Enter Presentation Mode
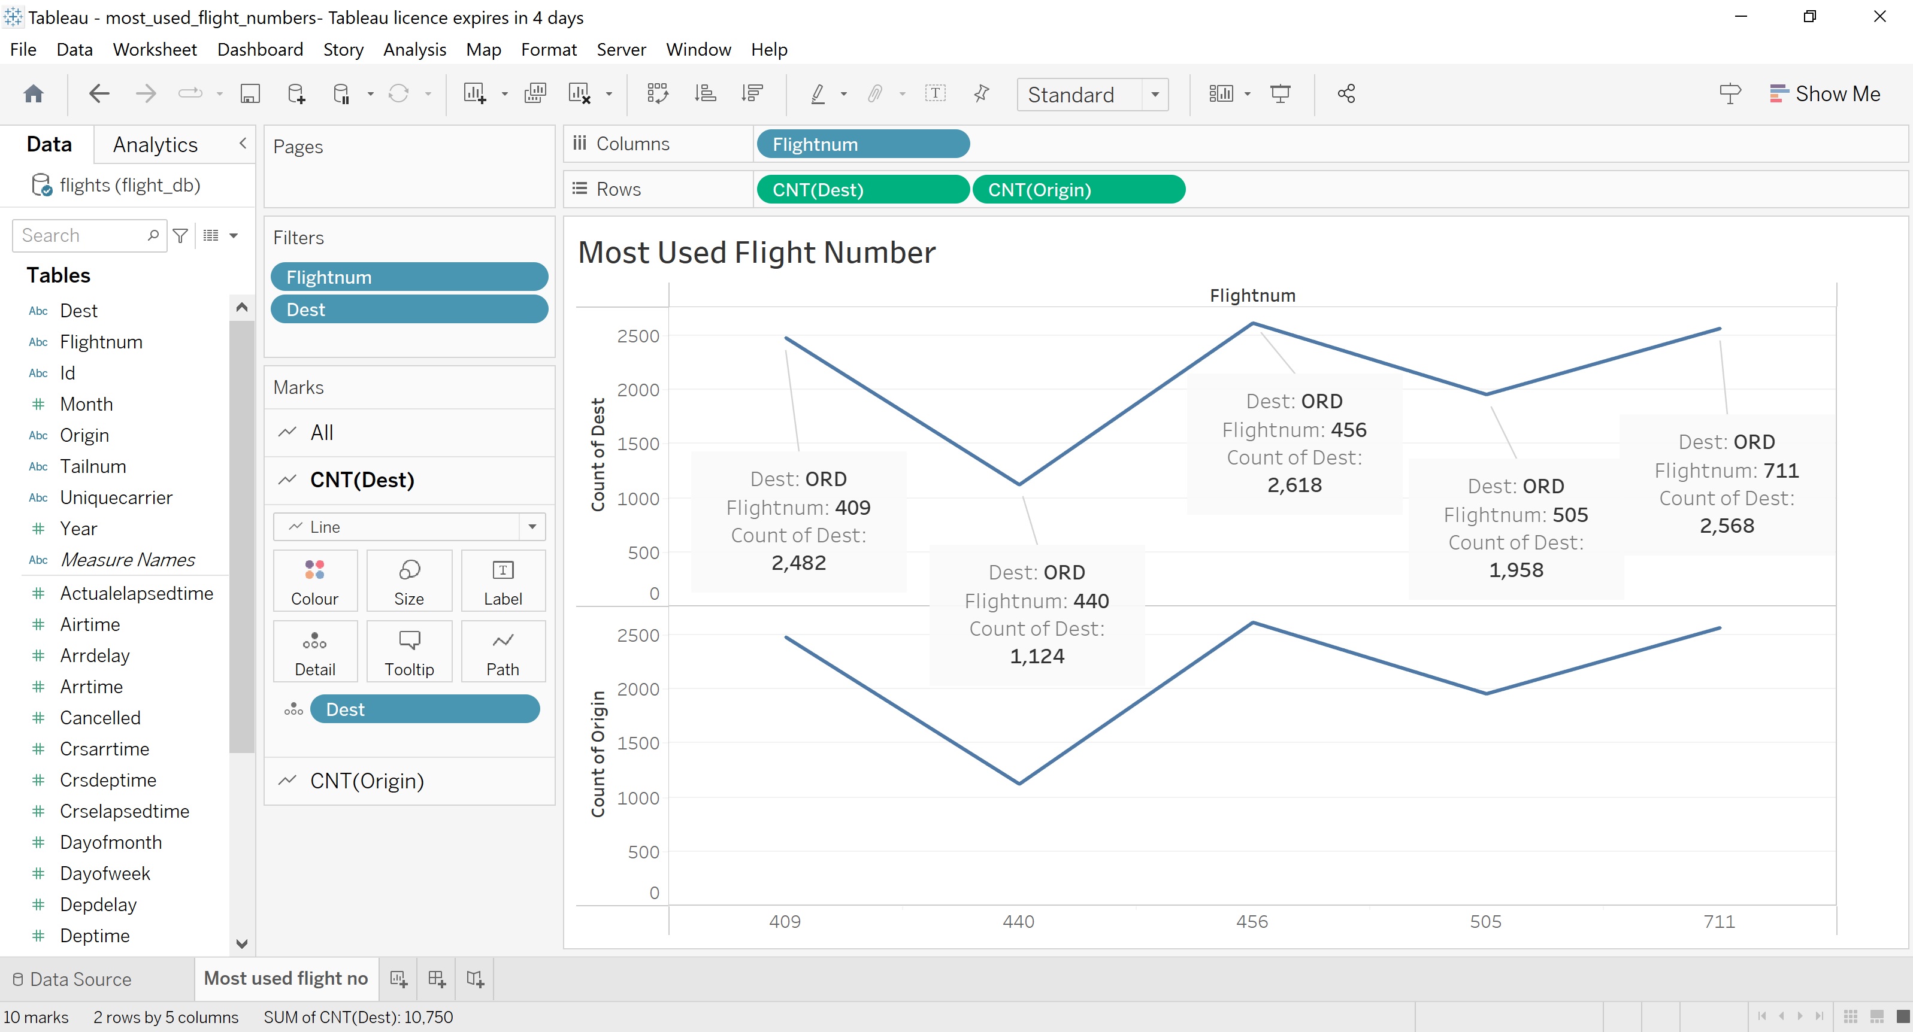This screenshot has width=1913, height=1032. 1282,93
